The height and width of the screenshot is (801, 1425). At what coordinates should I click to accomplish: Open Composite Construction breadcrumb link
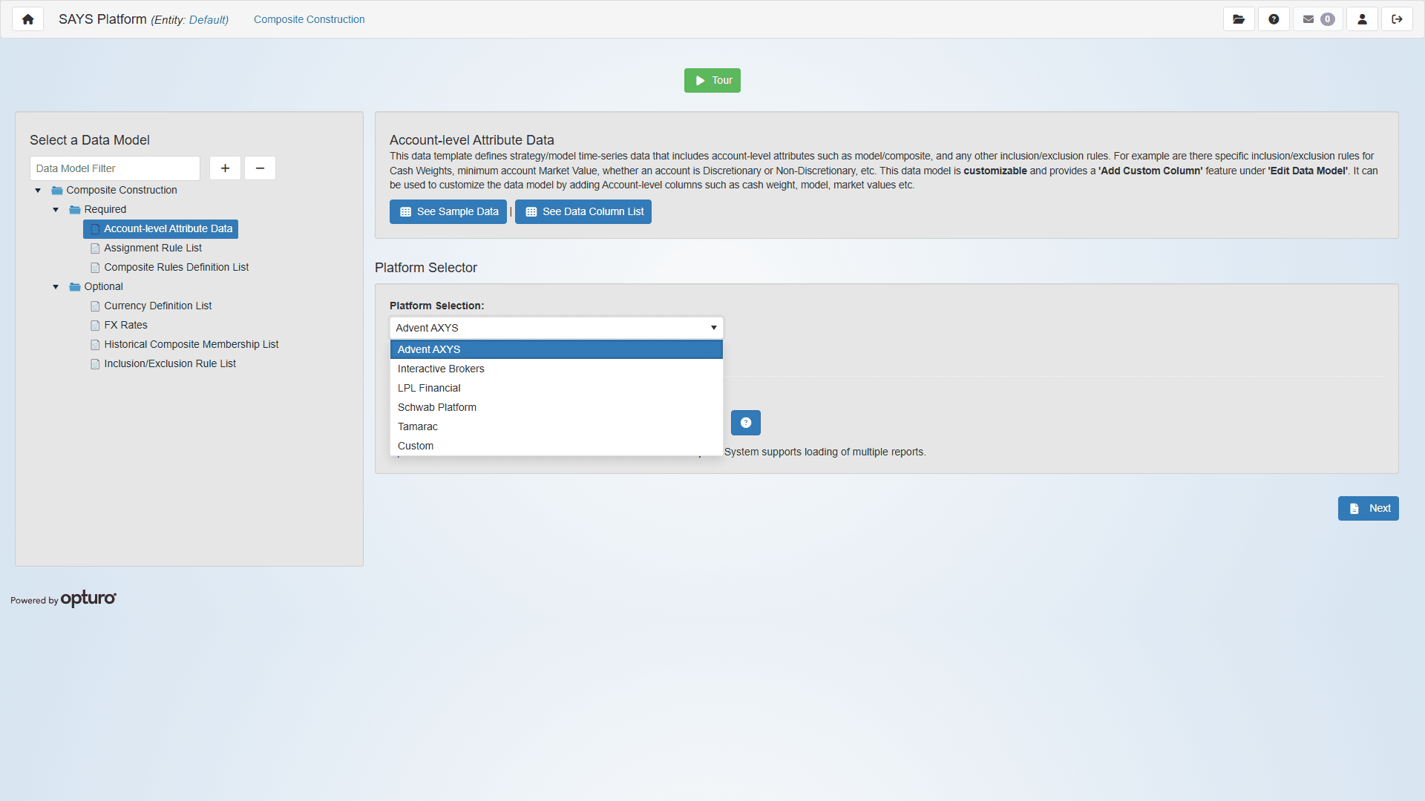point(309,19)
